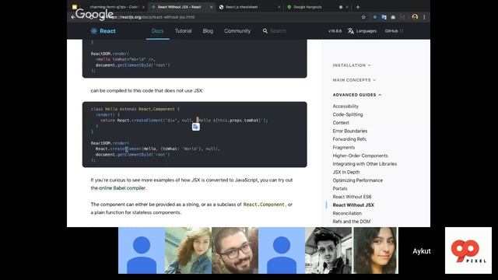Open Optimizing Performance guide link
This screenshot has height=280, width=498.
click(x=358, y=180)
